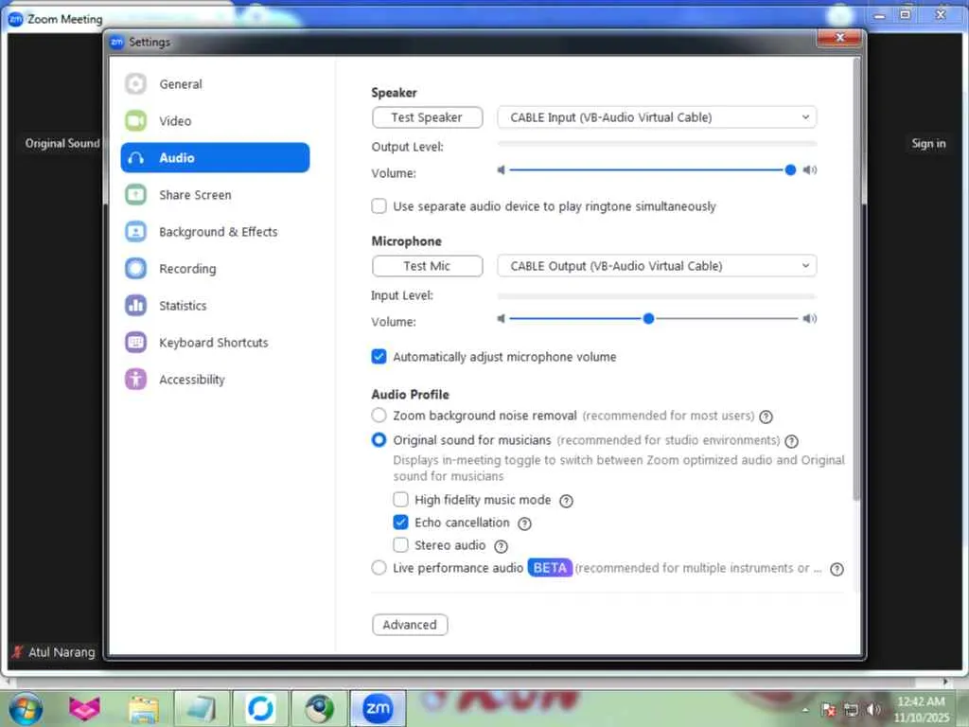Image resolution: width=969 pixels, height=727 pixels.
Task: Click the Recording sidebar icon
Action: (136, 268)
